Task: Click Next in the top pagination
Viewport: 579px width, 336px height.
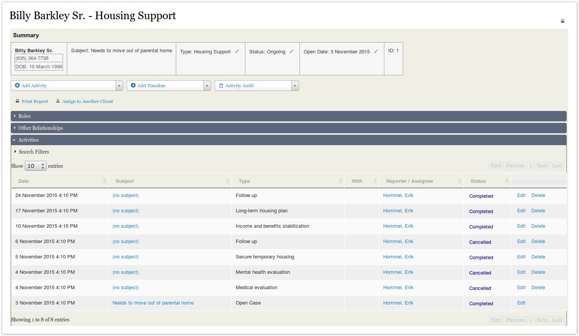Action: tap(542, 166)
